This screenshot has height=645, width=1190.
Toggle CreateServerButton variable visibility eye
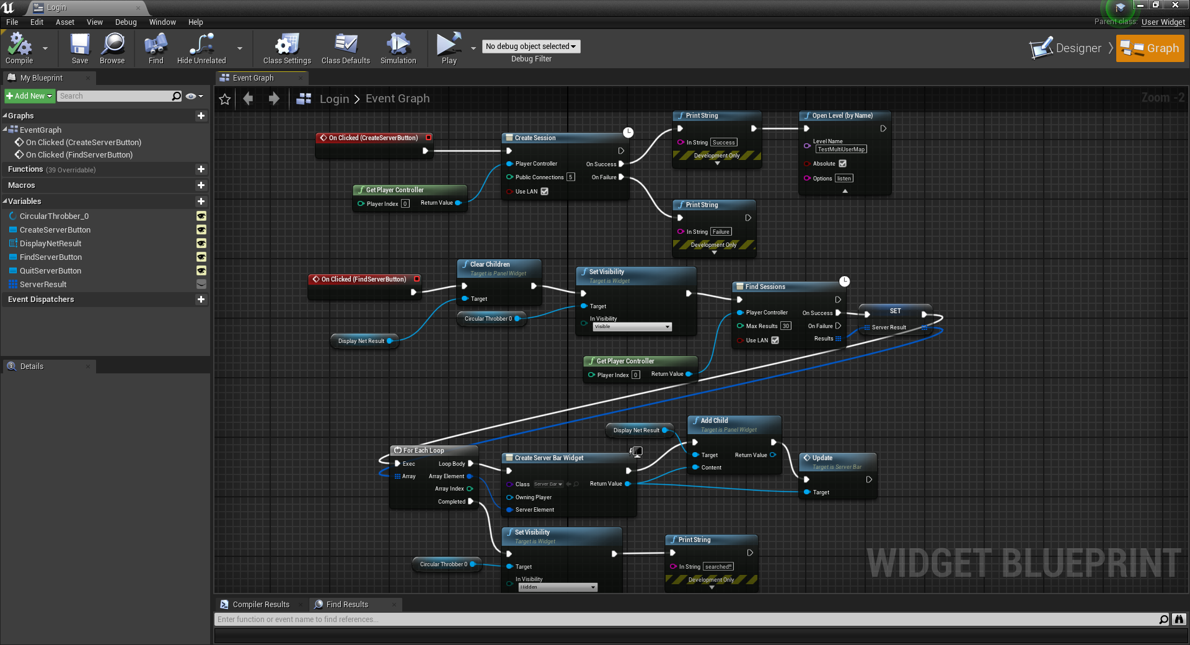click(x=201, y=230)
